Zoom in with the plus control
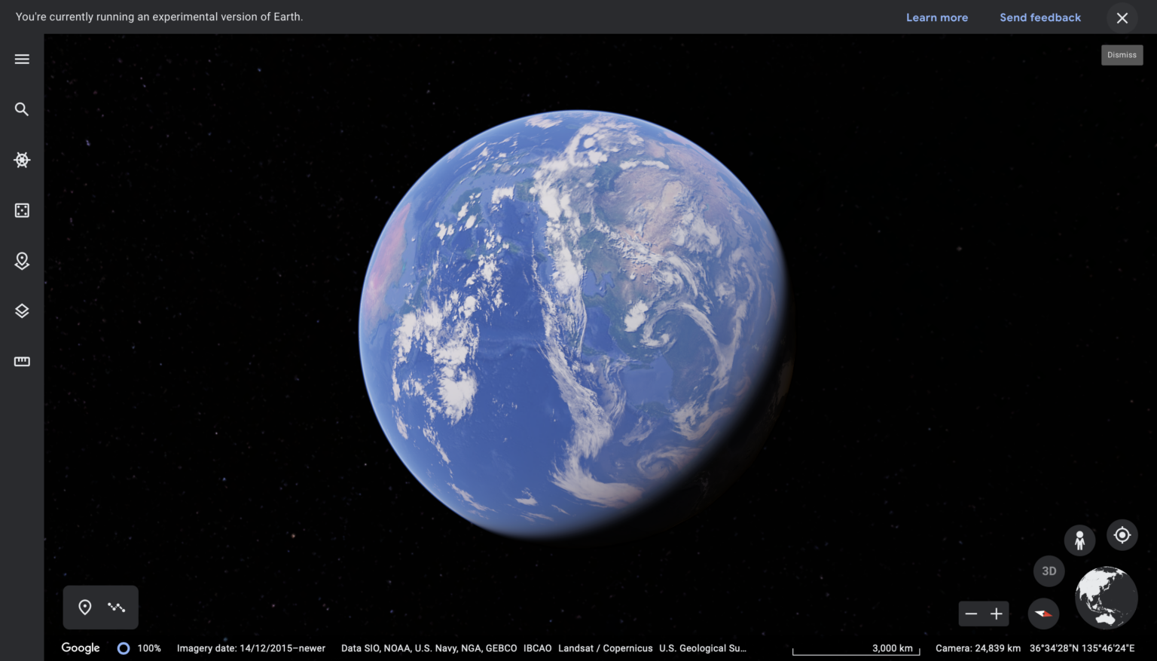The height and width of the screenshot is (661, 1157). pos(996,614)
